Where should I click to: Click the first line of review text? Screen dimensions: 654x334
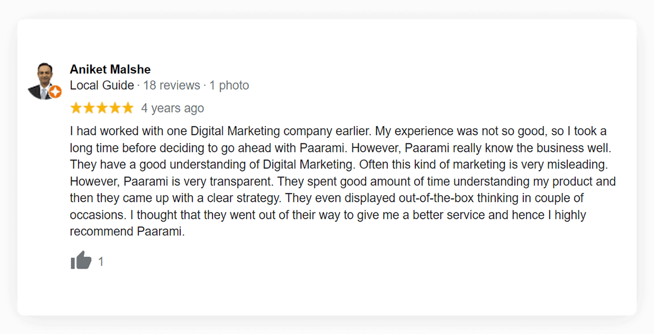pos(338,132)
